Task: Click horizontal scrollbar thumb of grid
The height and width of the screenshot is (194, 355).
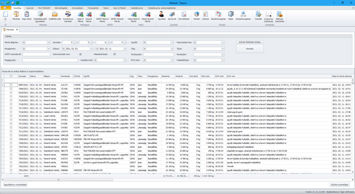Action: click(58, 179)
